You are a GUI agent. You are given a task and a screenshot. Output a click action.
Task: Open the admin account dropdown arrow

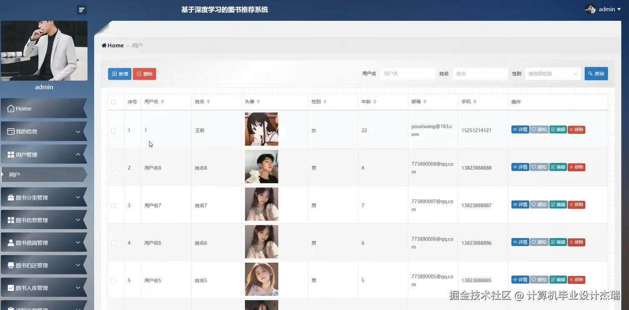click(x=620, y=10)
